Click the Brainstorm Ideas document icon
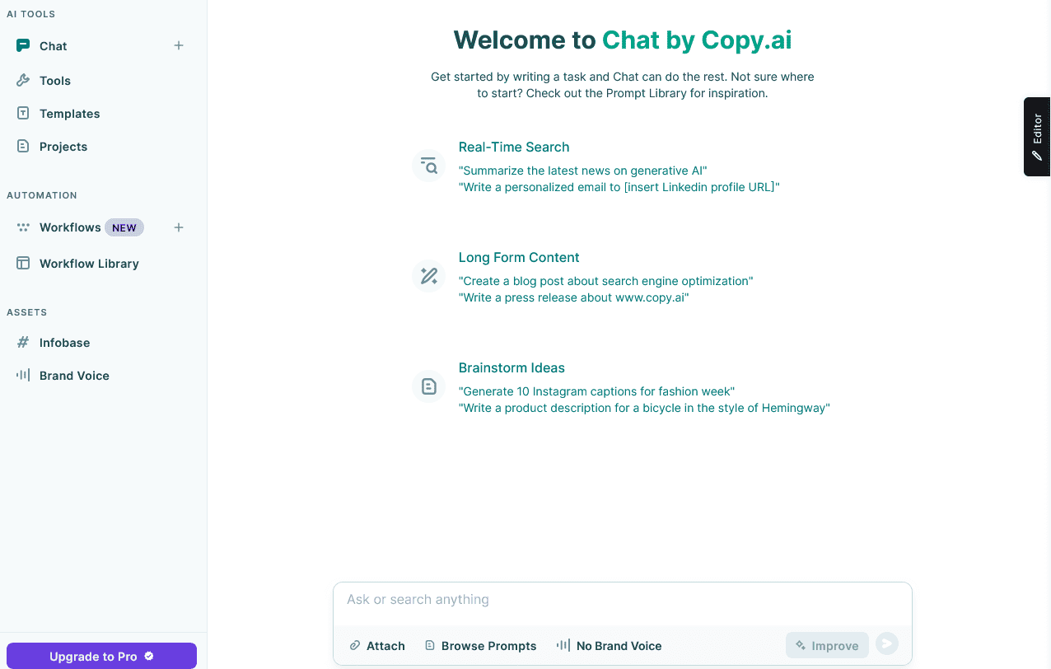This screenshot has width=1051, height=669. pyautogui.click(x=428, y=386)
